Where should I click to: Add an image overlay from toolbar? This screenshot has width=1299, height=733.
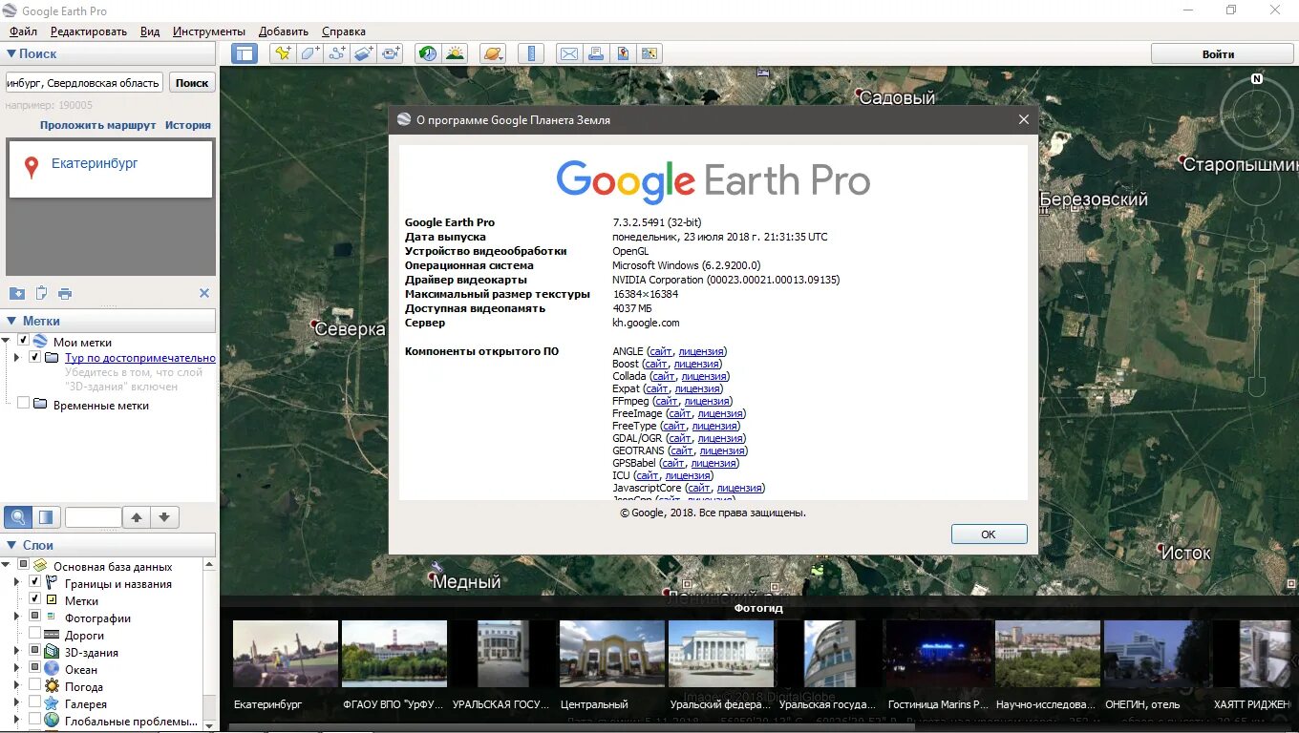coord(364,53)
